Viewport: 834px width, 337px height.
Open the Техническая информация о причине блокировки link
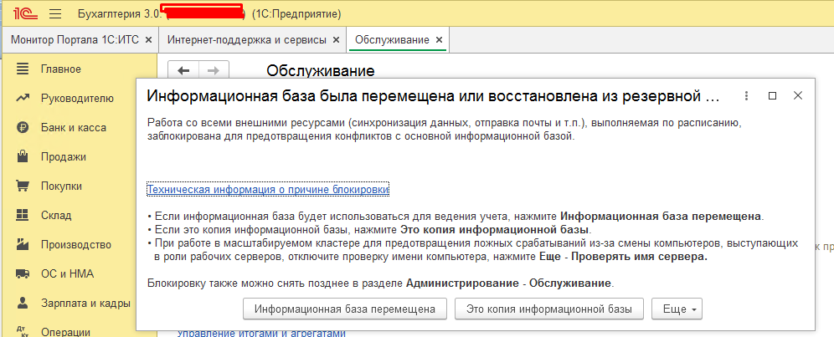(x=268, y=189)
